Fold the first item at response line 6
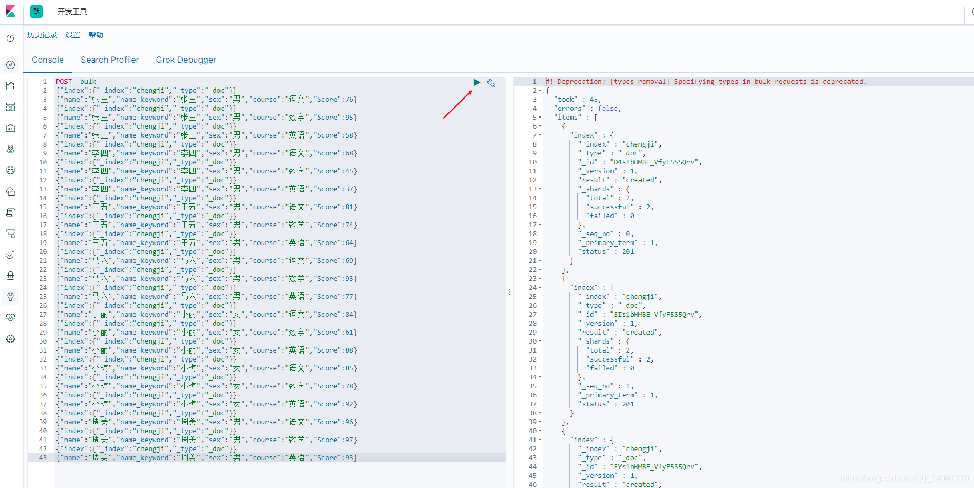 pyautogui.click(x=540, y=126)
